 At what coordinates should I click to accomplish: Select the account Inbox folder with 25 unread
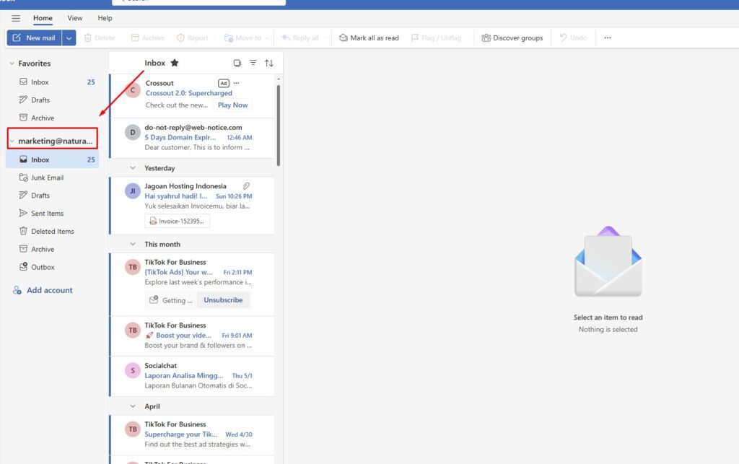52,159
